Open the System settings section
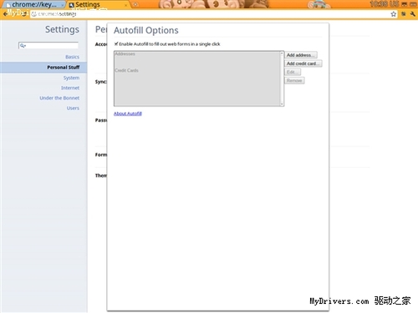Viewport: 418px width, 313px height. [x=71, y=78]
